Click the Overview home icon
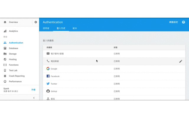Viewport: 189px width, 118px height. click(x=5, y=22)
